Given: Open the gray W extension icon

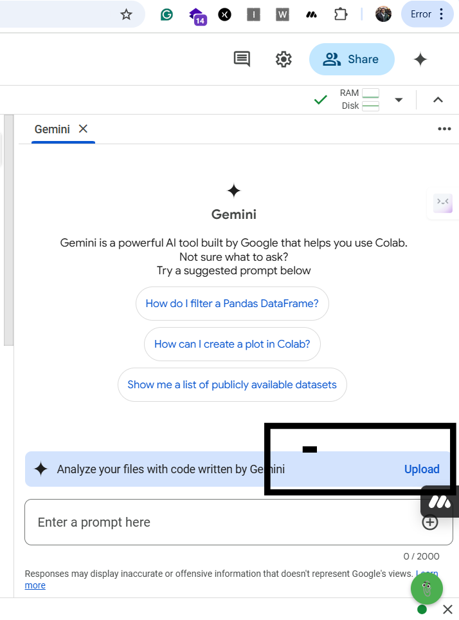Looking at the screenshot, I should tap(282, 15).
